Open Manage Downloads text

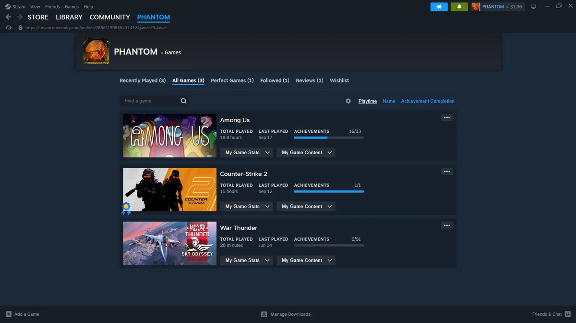(290, 314)
